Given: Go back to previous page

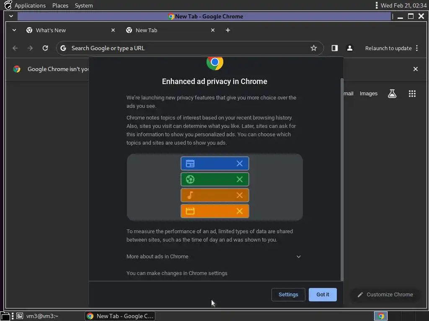Looking at the screenshot, I should pos(16,48).
